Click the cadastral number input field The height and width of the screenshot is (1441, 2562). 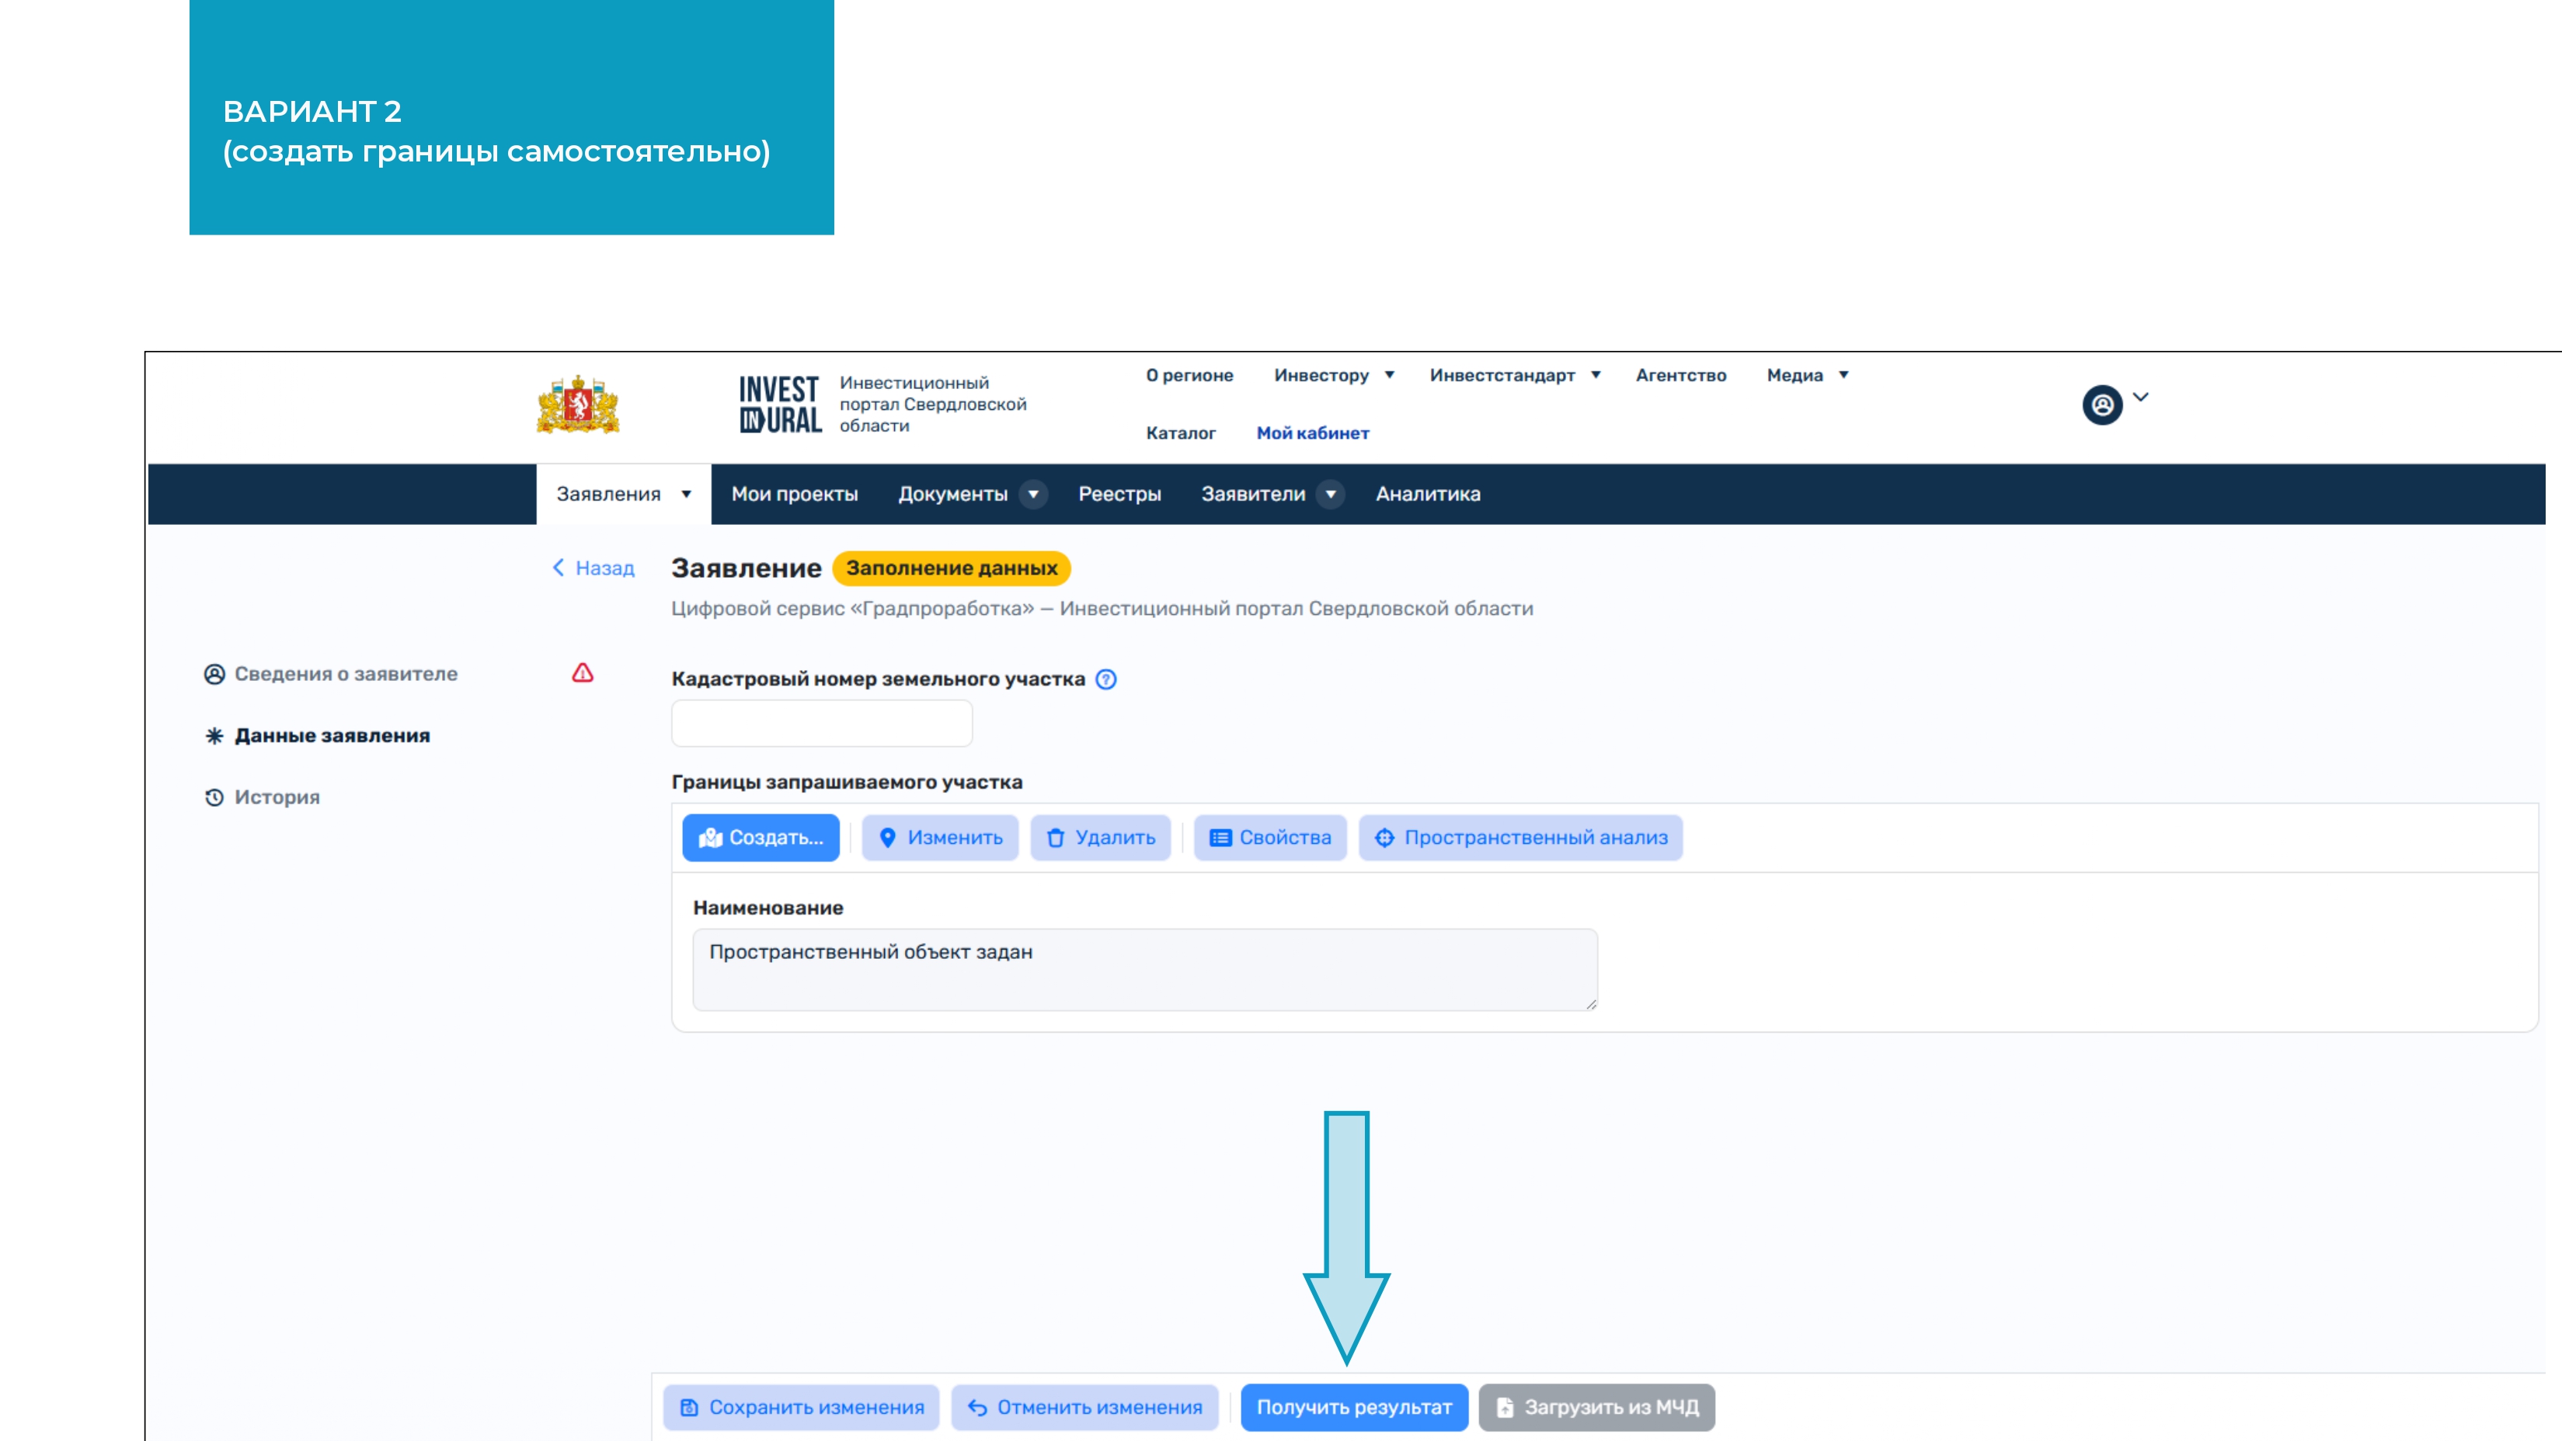click(822, 723)
